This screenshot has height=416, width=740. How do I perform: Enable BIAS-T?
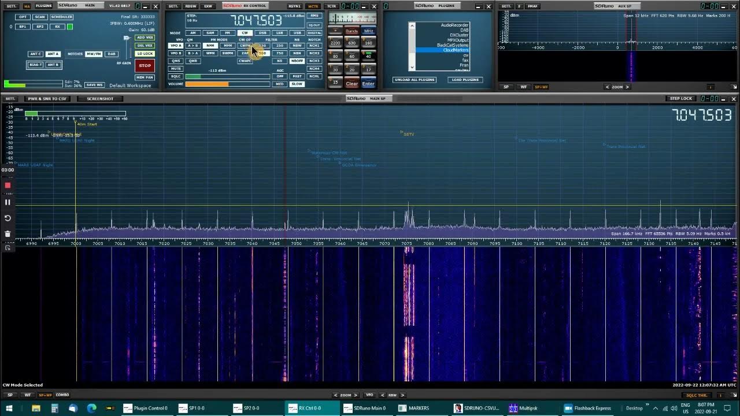[x=36, y=65]
